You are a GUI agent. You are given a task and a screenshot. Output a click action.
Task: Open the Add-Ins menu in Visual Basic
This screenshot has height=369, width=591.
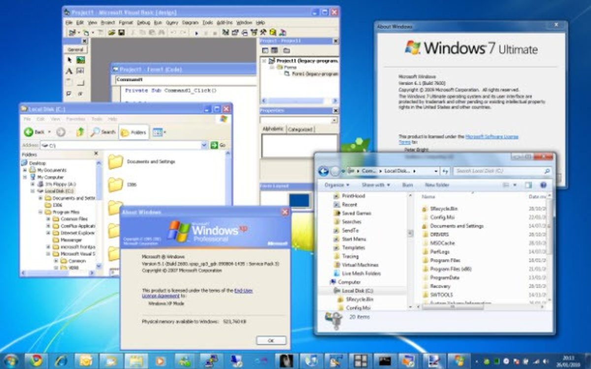point(225,23)
